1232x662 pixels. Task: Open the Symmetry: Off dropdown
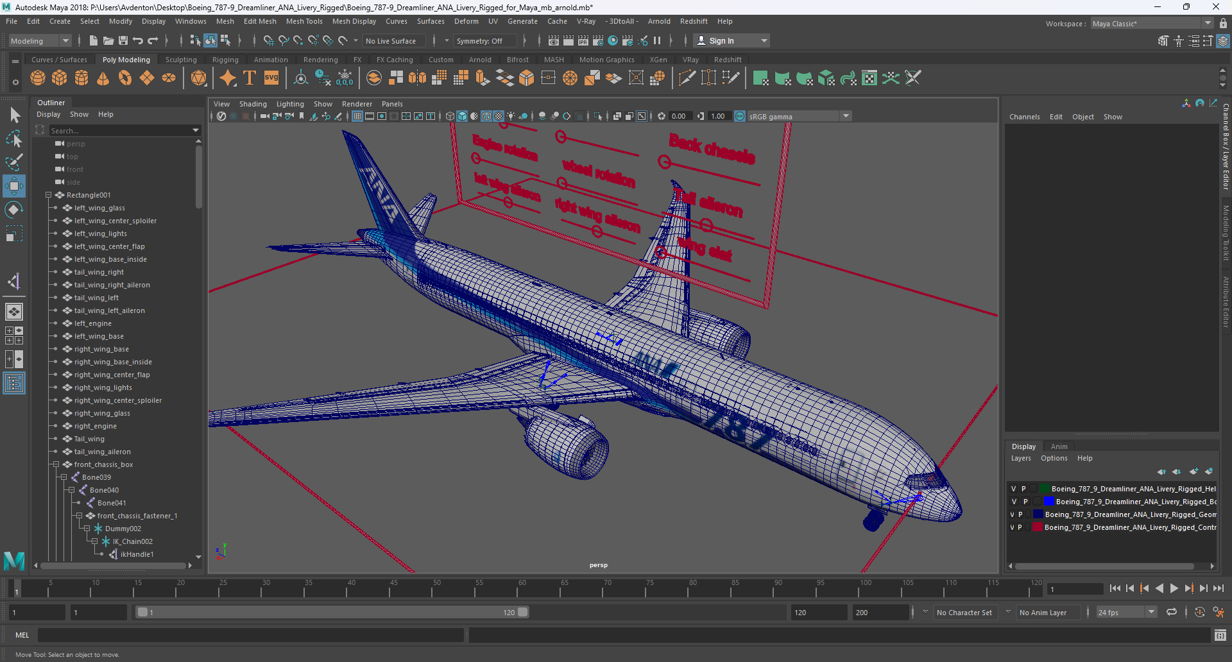point(484,40)
